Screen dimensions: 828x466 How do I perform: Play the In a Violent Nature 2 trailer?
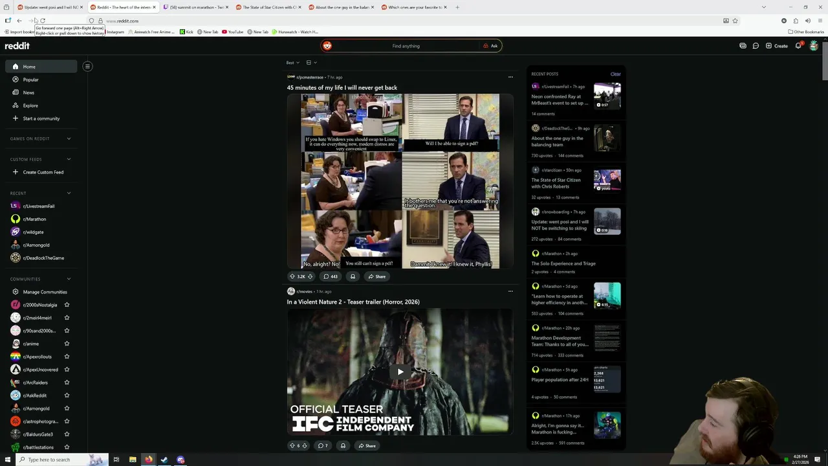(x=400, y=372)
